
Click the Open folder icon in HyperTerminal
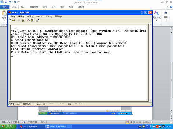coord(14,20)
